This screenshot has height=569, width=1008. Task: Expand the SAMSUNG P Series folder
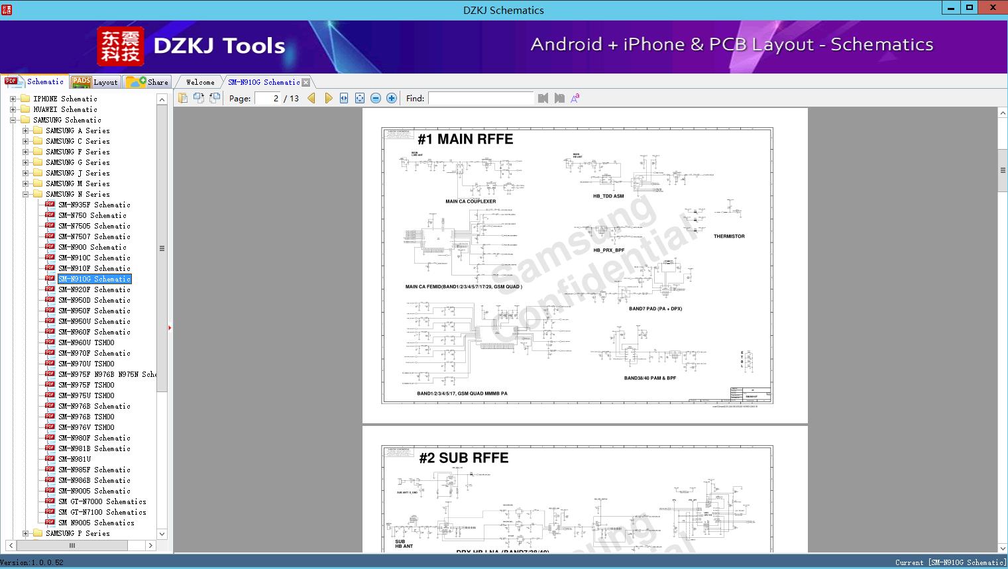[25, 533]
